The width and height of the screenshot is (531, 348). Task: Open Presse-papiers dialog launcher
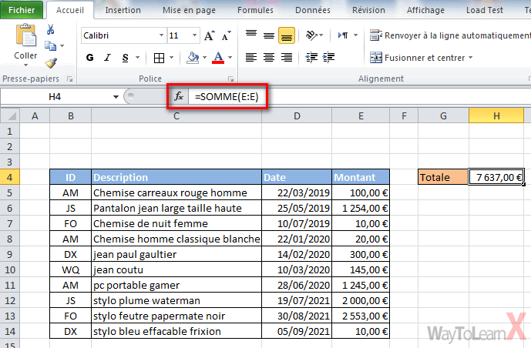point(70,79)
